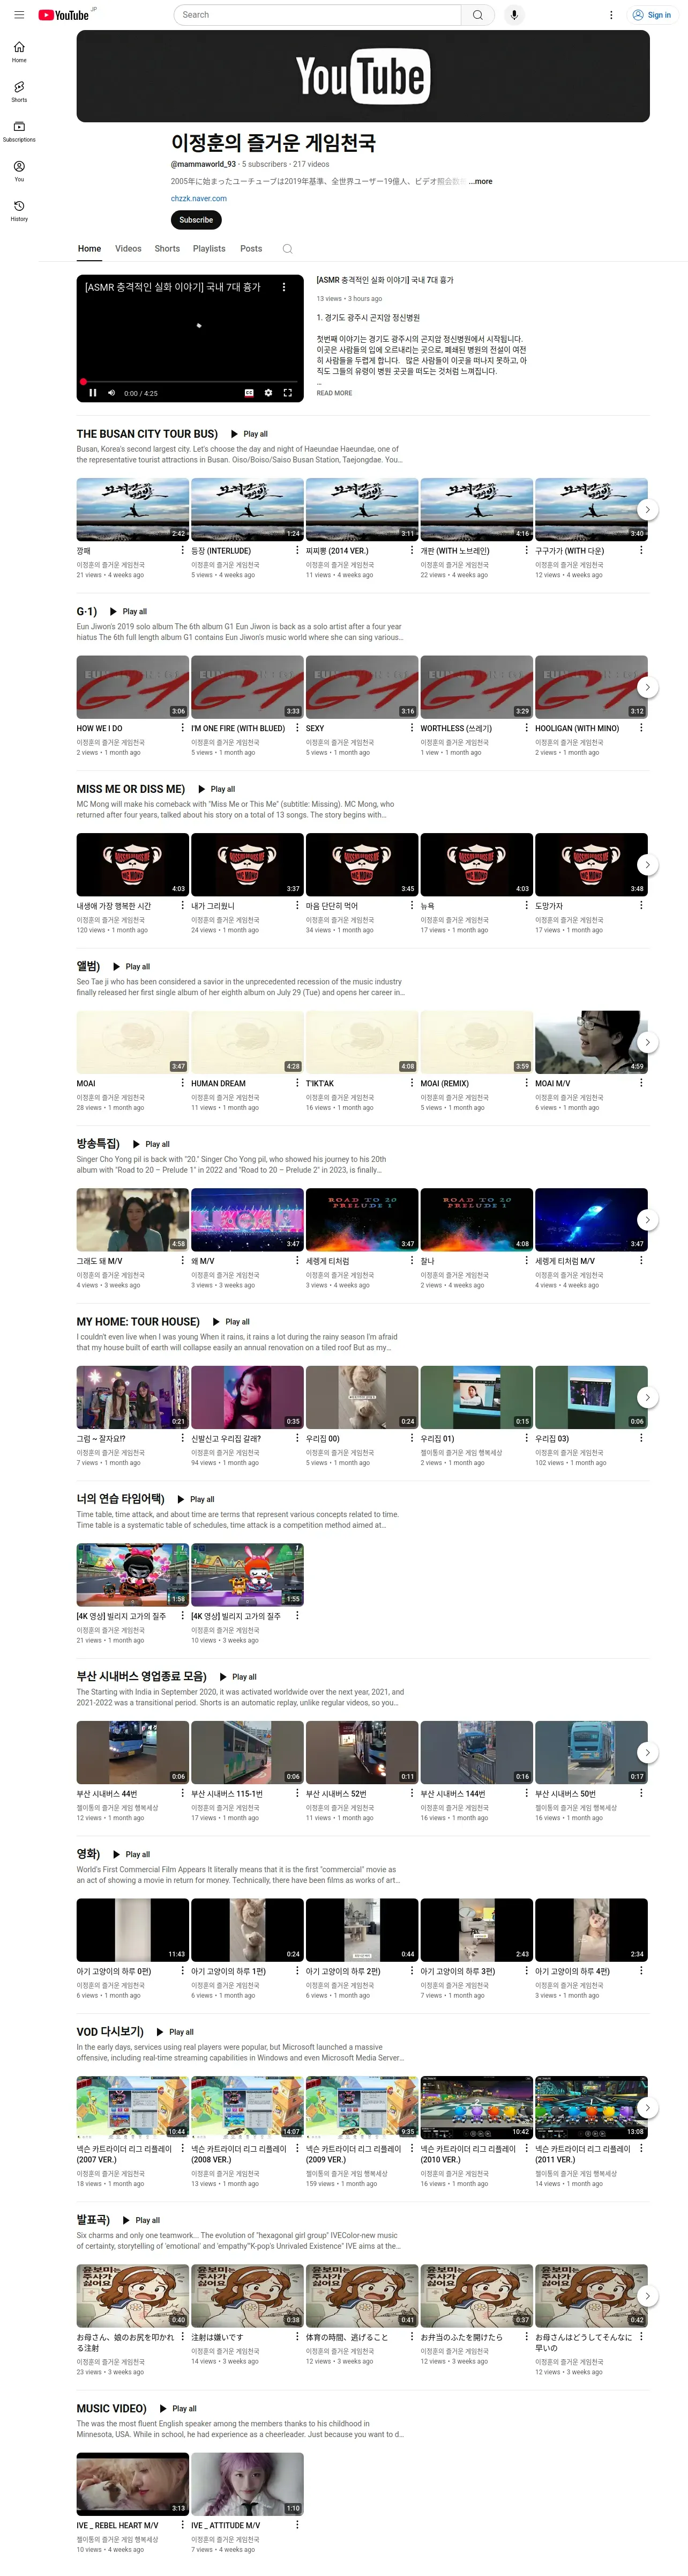The width and height of the screenshot is (688, 2576).
Task: Open the hamburger guide menu
Action: (19, 15)
